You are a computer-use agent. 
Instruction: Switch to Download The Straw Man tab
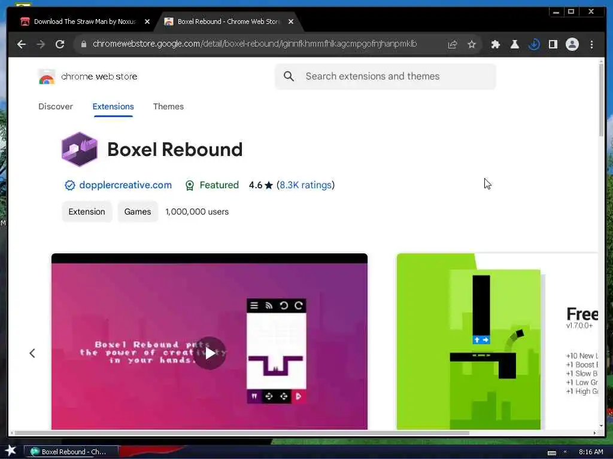click(x=84, y=22)
